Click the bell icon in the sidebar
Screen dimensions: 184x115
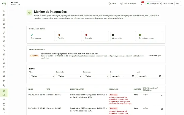(4, 41)
